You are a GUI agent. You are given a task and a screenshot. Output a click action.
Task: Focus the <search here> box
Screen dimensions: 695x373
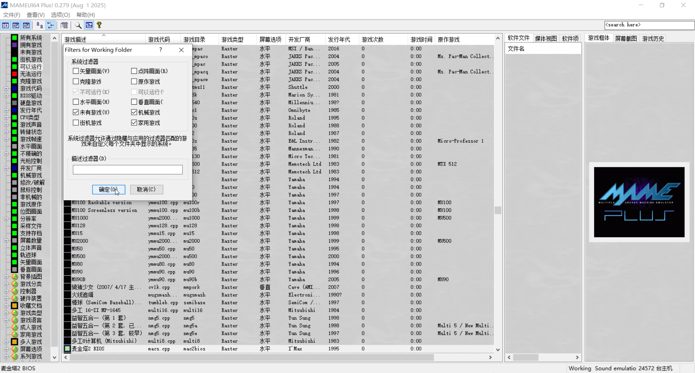(649, 25)
